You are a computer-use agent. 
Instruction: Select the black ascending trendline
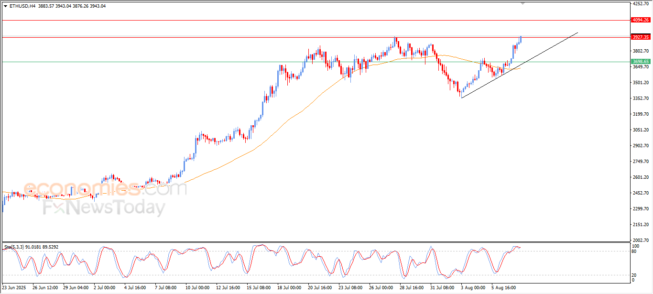(x=520, y=65)
